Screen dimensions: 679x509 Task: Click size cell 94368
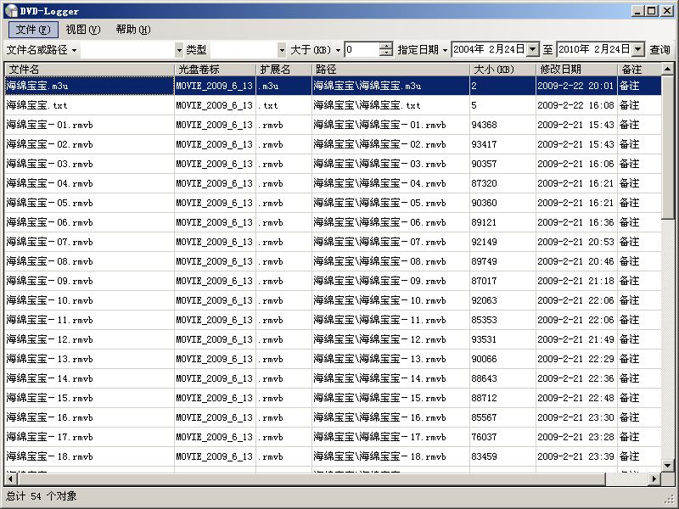tap(502, 125)
